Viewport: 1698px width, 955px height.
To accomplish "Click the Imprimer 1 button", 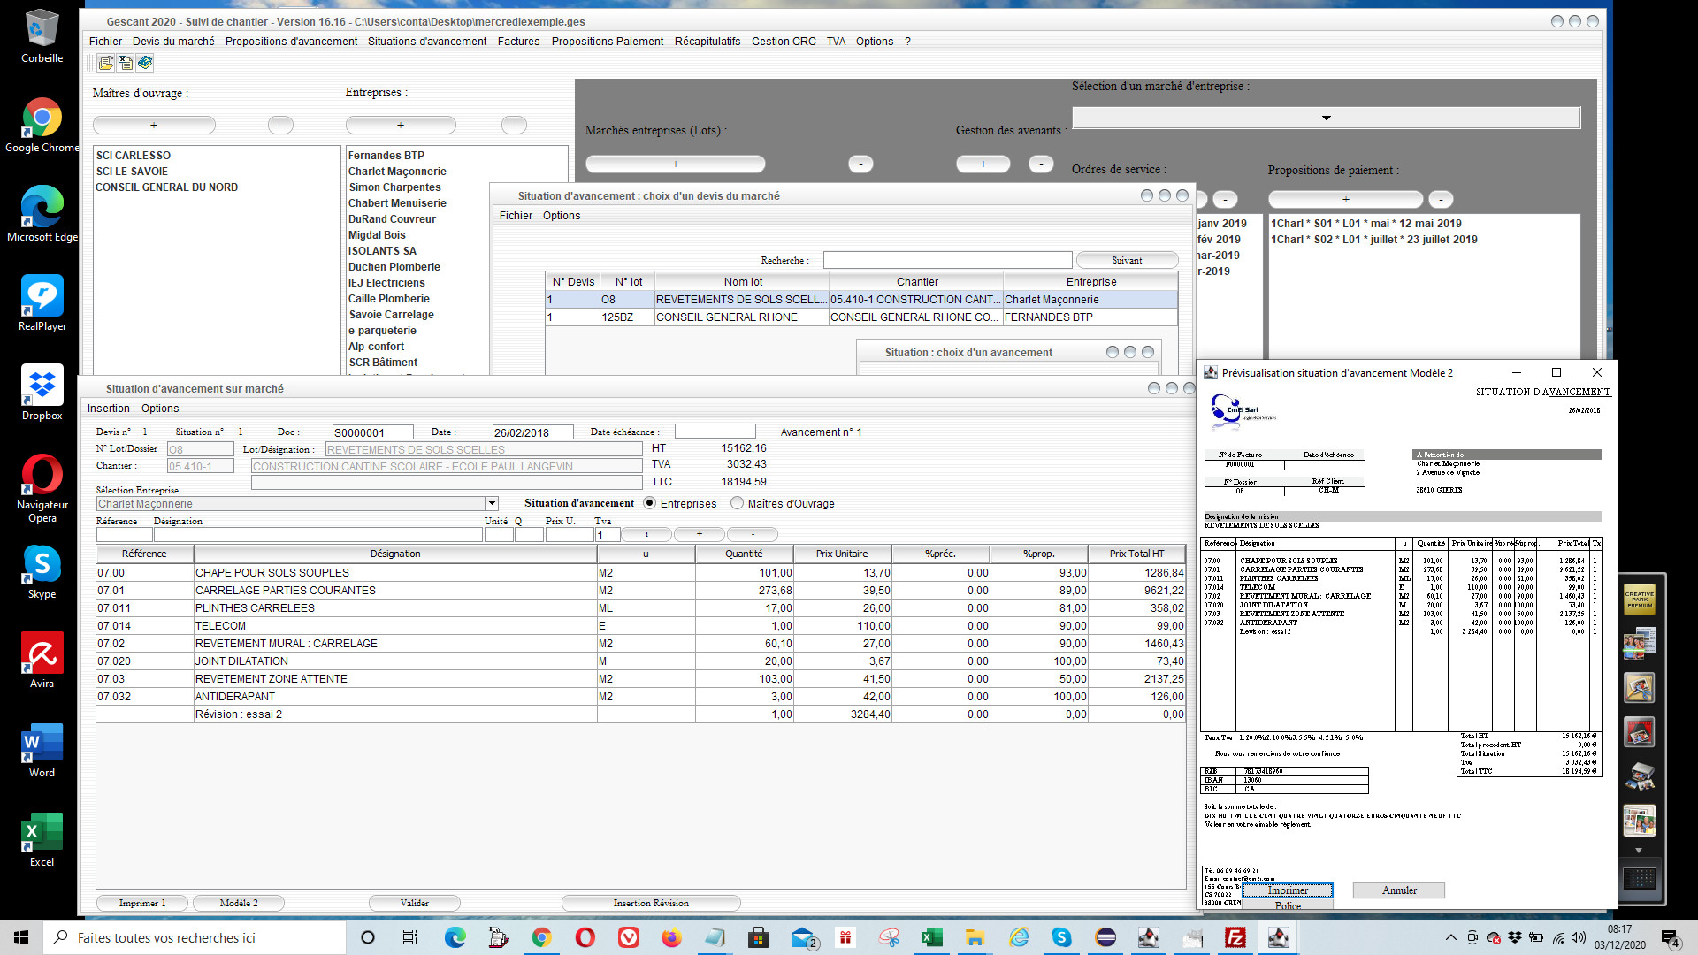I will 142,903.
